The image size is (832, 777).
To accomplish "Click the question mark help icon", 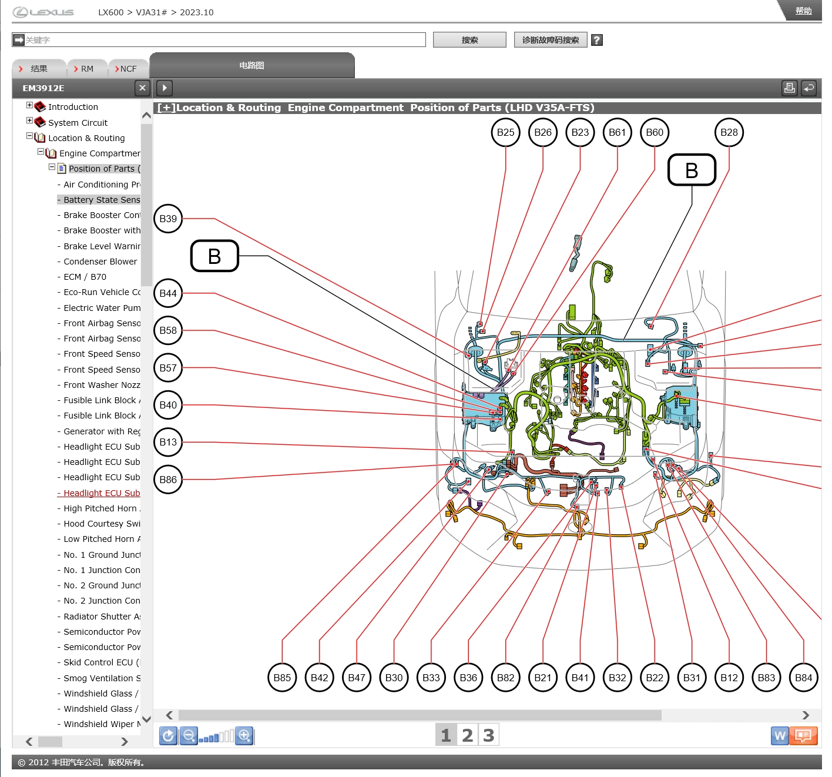I will [596, 40].
